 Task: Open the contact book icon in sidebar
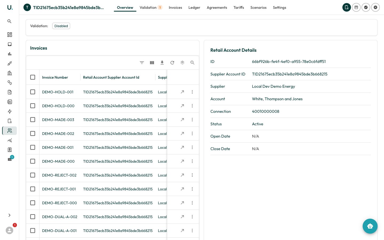[x=10, y=102]
